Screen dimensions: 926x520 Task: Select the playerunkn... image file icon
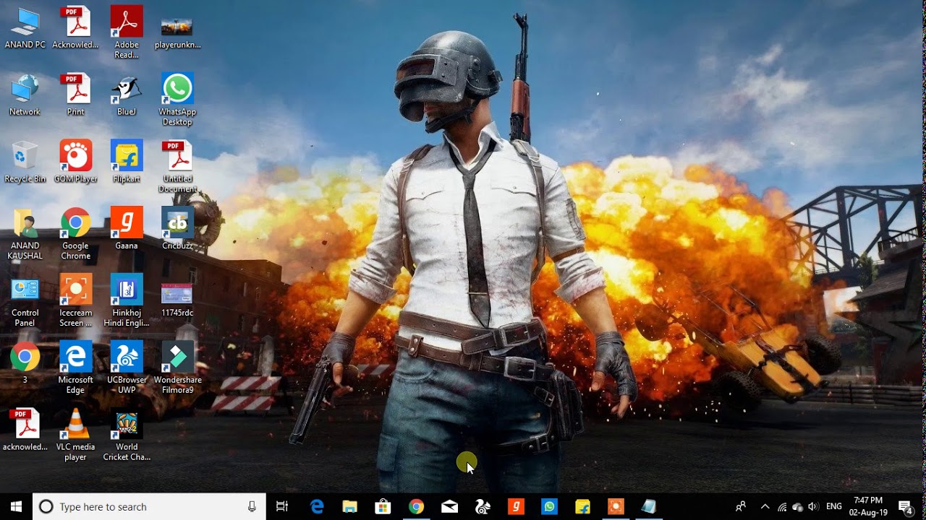pyautogui.click(x=177, y=32)
